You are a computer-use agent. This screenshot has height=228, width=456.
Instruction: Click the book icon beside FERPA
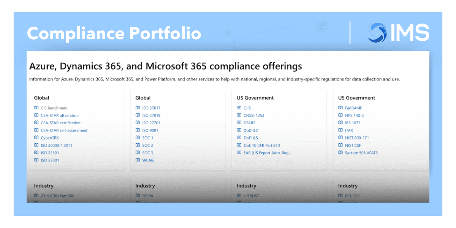138,196
